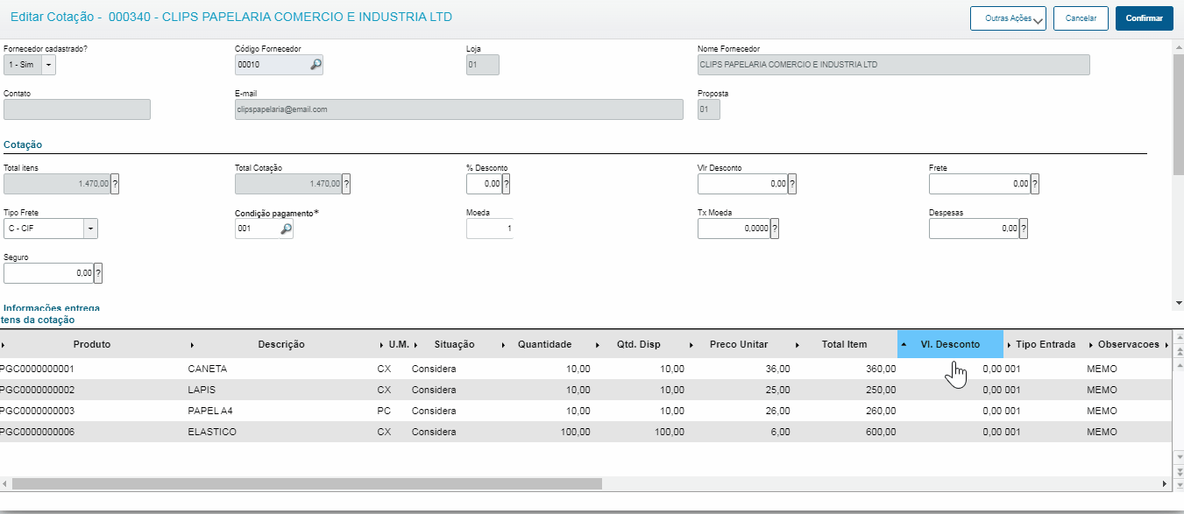Click the Condição pagamento 001 field
Image resolution: width=1184 pixels, height=514 pixels.
point(256,229)
